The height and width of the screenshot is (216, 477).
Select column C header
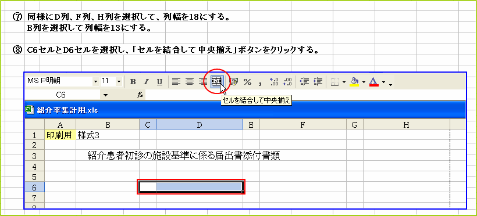click(148, 125)
